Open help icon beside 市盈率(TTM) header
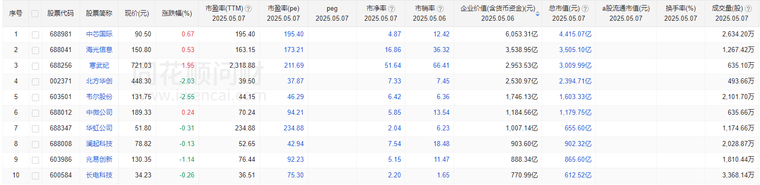Image resolution: width=760 pixels, height=185 pixels. click(248, 9)
